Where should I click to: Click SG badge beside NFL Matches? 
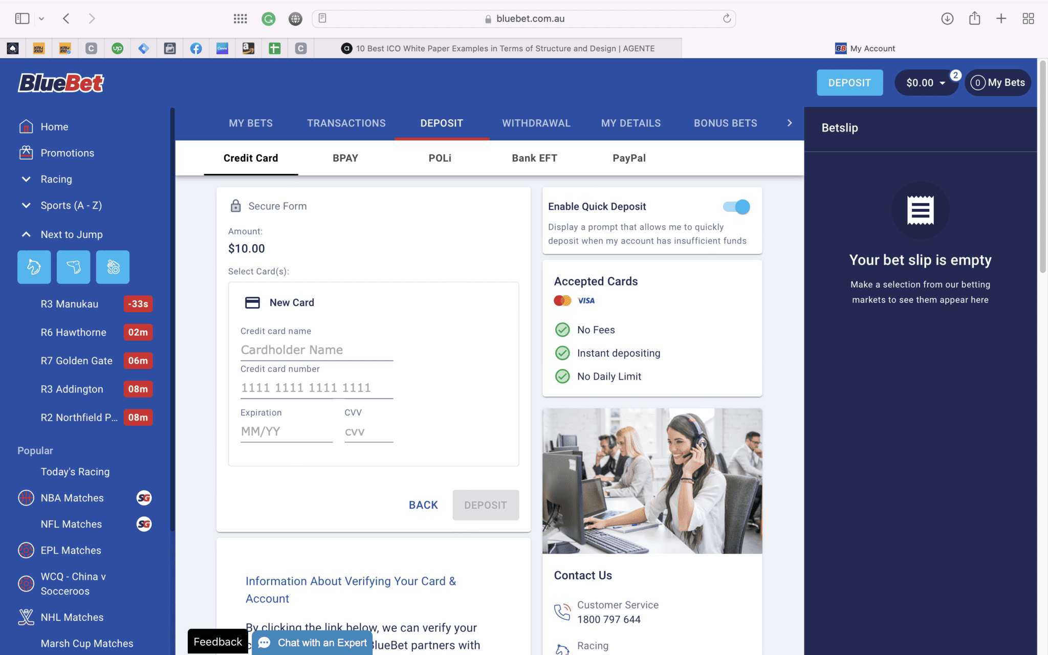pyautogui.click(x=144, y=524)
